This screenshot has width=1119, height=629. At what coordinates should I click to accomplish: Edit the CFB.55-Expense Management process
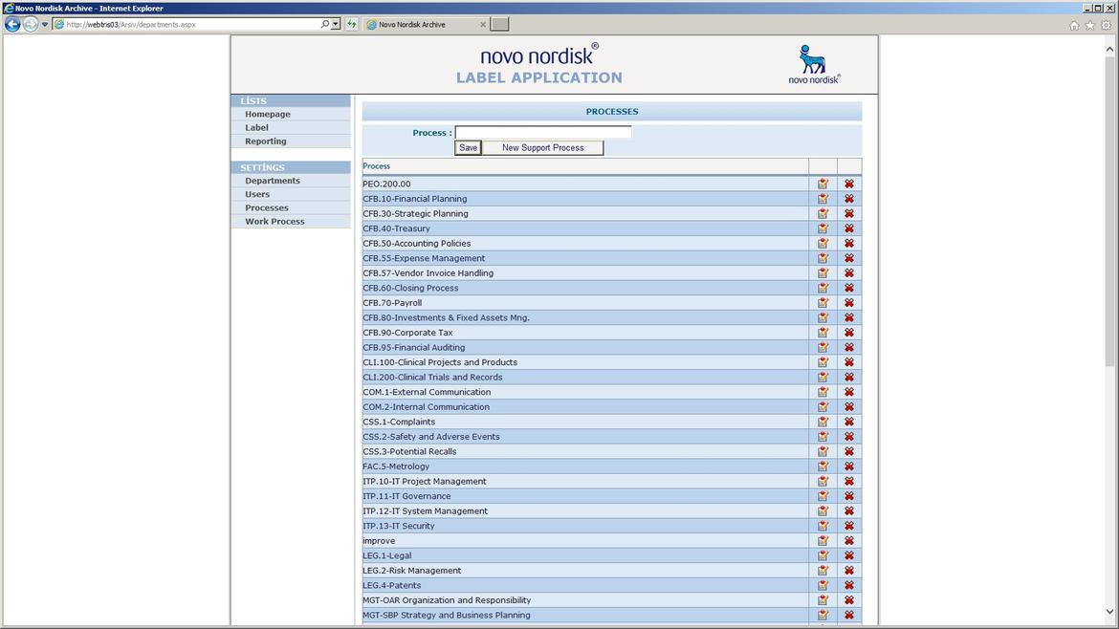[823, 258]
